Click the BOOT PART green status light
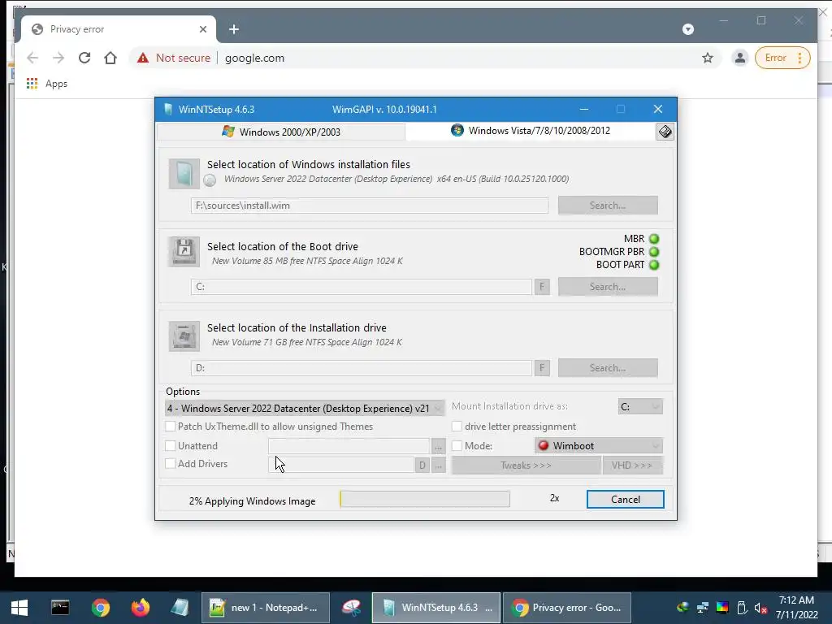Viewport: 832px width, 624px height. (x=654, y=265)
